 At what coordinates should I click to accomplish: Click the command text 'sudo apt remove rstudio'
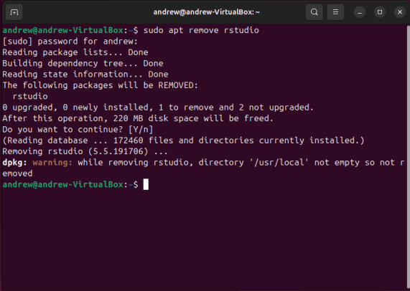[201, 30]
